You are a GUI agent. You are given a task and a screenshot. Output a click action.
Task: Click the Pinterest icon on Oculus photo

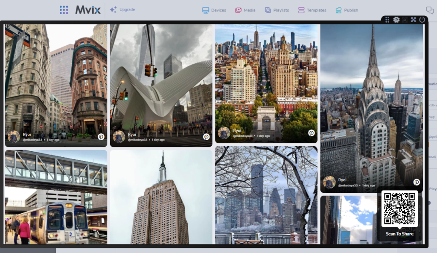[x=206, y=137]
